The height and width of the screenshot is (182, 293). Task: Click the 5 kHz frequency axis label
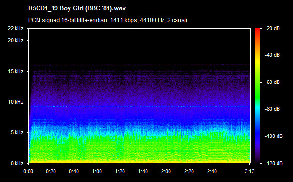(x=17, y=133)
